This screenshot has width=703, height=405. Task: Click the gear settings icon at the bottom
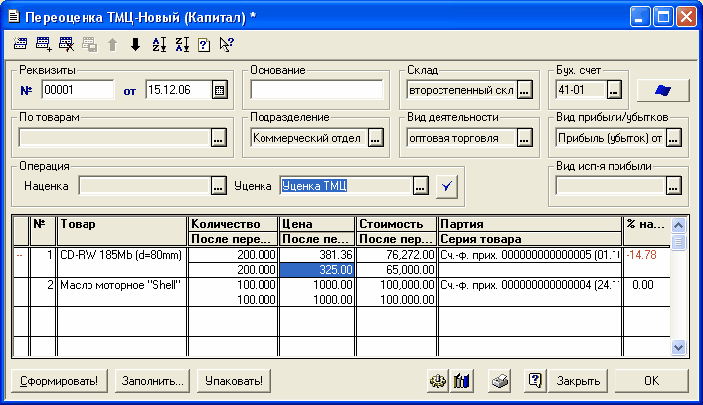[x=437, y=380]
